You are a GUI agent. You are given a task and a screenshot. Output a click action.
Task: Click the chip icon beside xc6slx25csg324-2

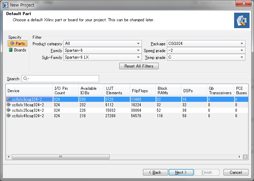point(9,110)
